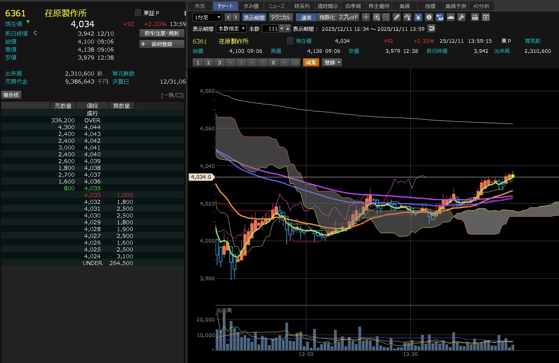
Task: Select the pencil drawing tool
Action: (x=397, y=17)
